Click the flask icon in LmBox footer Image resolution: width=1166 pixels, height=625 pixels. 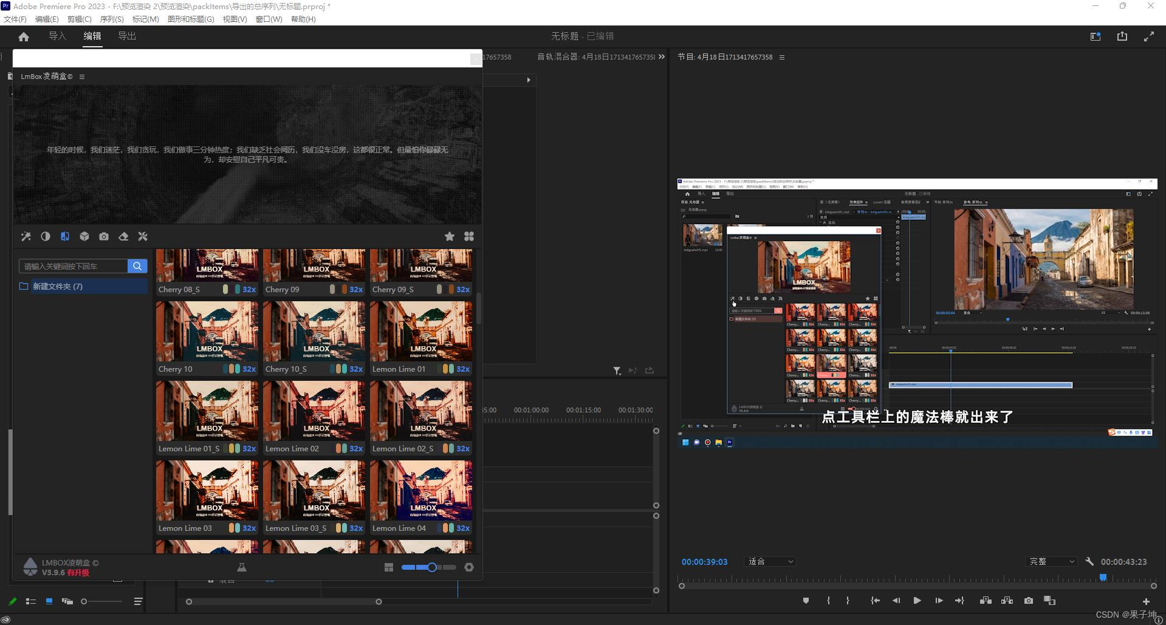tap(242, 567)
